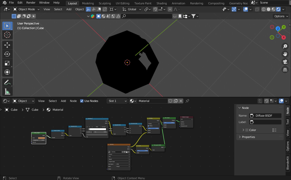This screenshot has height=180, width=291.
Task: Toggle viewport overlays button
Action: click(246, 9)
